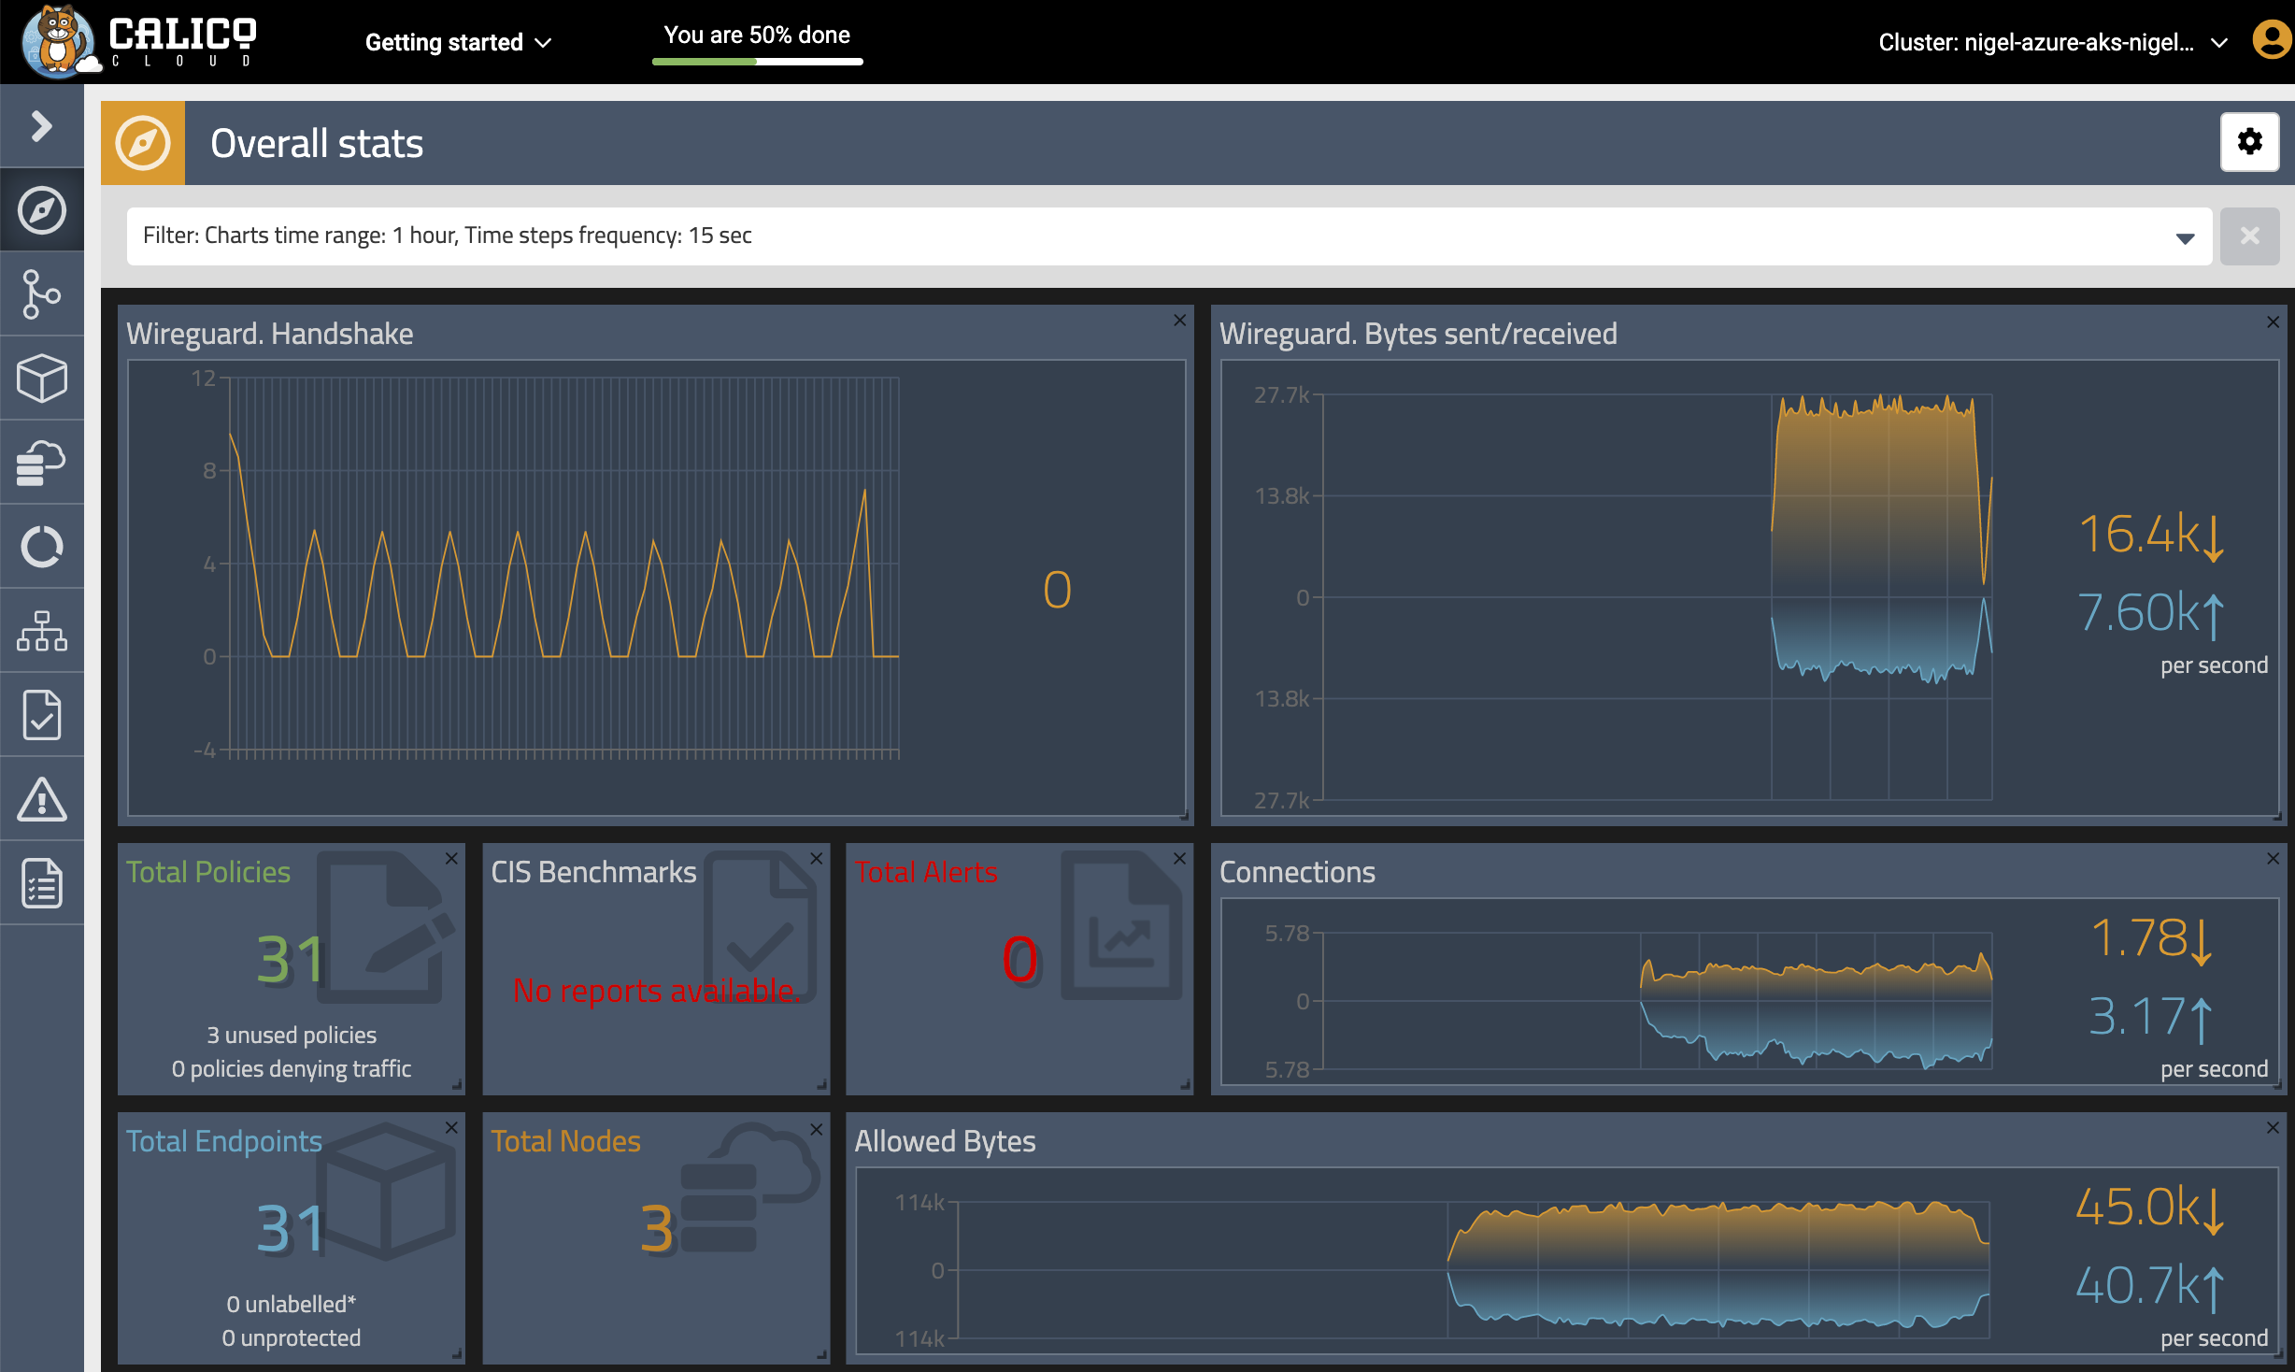Image resolution: width=2295 pixels, height=1372 pixels.
Task: Select the Dashboard compass sidebar icon
Action: click(41, 210)
